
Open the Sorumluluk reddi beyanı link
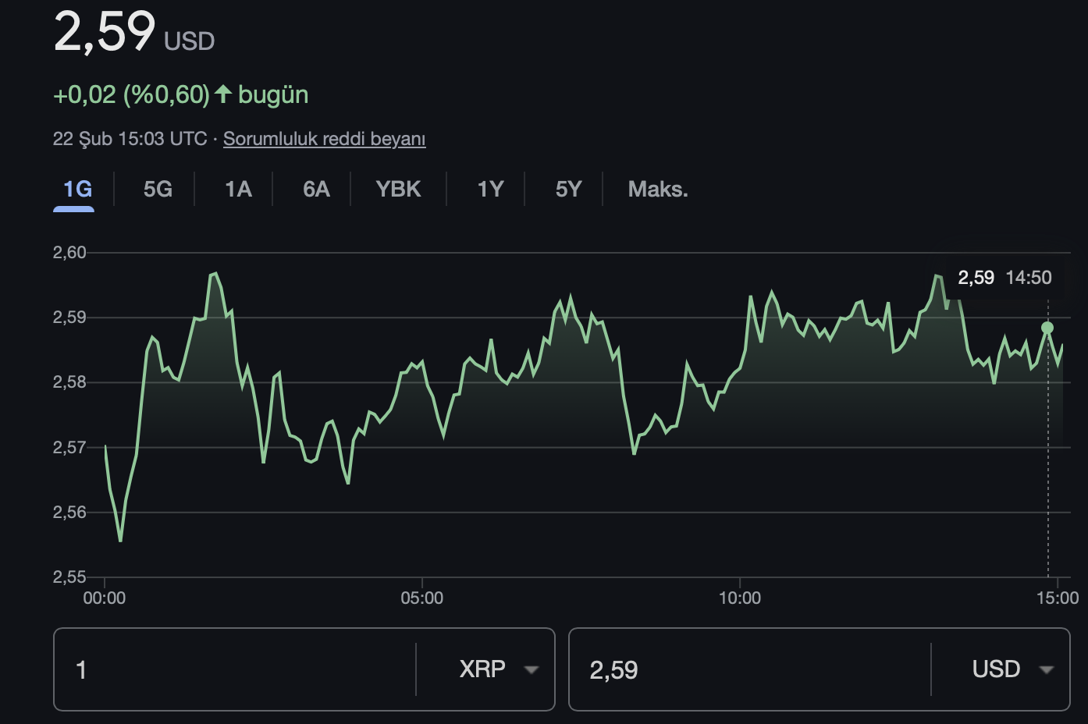[324, 139]
